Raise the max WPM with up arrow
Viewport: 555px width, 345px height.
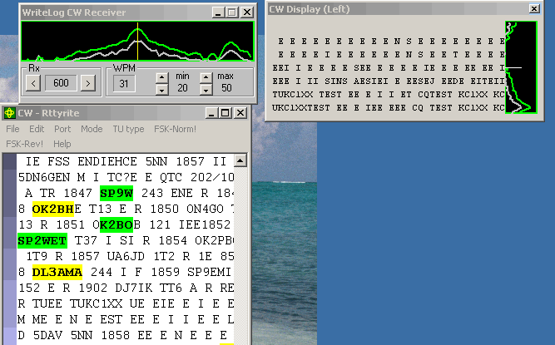(x=206, y=78)
